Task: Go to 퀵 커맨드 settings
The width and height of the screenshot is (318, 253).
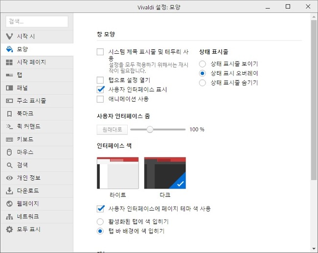Action: [37, 126]
